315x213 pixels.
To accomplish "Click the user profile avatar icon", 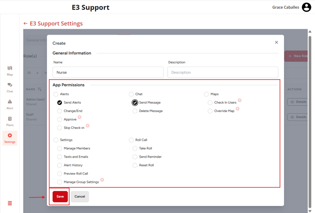I will 307,8.
